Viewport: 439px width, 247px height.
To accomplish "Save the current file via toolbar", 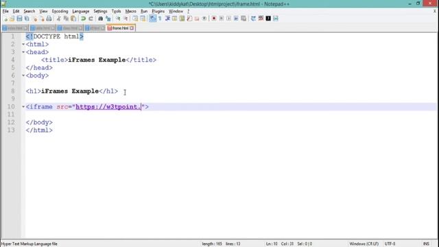I will point(19,19).
